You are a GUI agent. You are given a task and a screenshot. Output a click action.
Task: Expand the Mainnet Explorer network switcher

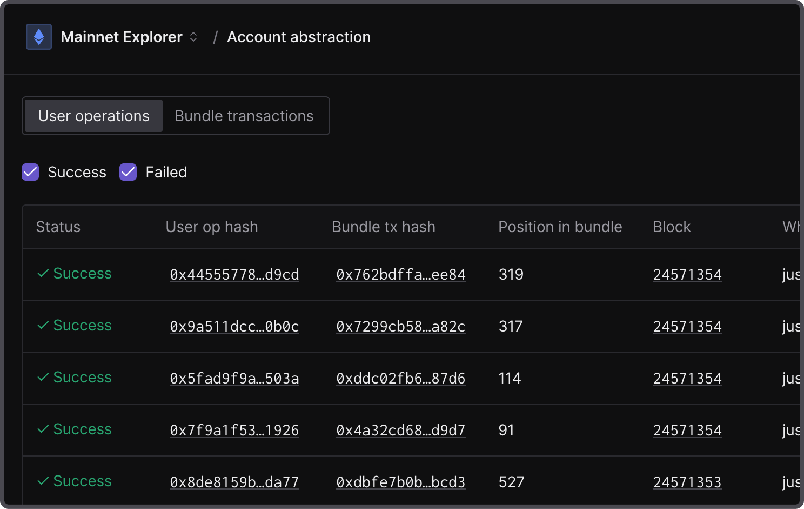193,37
